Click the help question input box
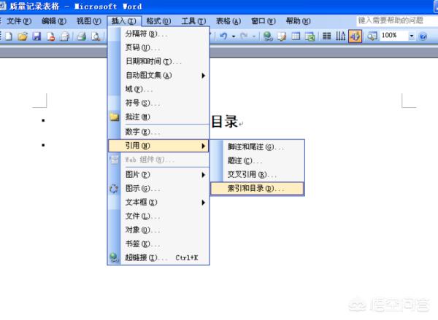Screen dimensions: 438x320 click(397, 20)
